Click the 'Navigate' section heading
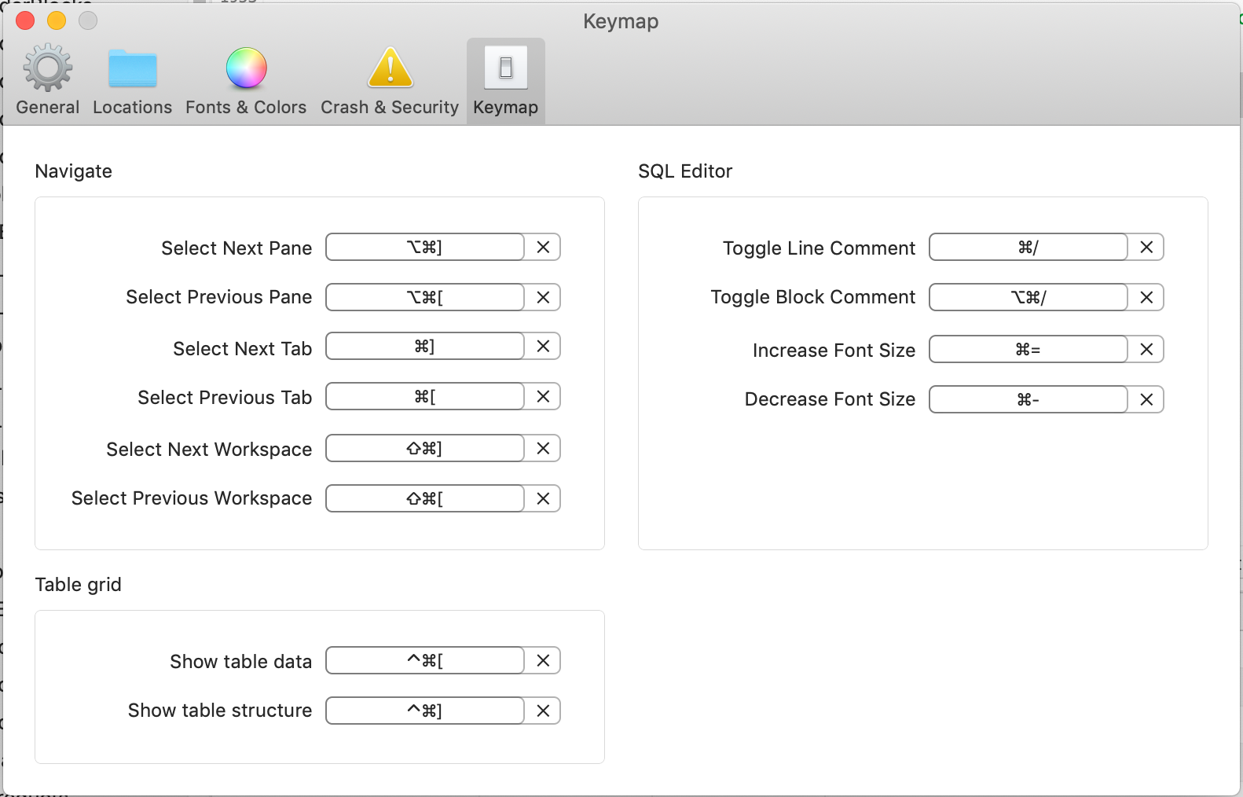Viewport: 1243px width, 797px height. (74, 171)
